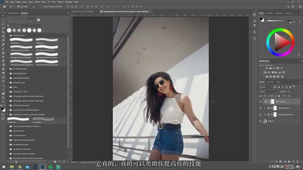This screenshot has width=303, height=170.
Task: Select the Eyedropper tool
Action: tap(3, 40)
